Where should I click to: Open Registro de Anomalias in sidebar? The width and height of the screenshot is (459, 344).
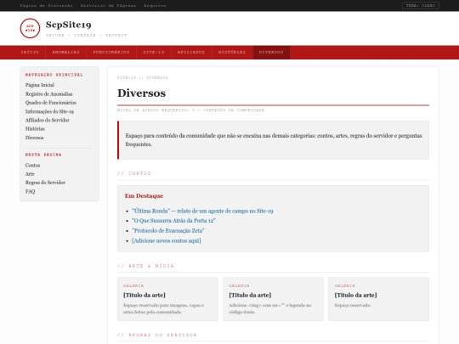[x=49, y=94]
